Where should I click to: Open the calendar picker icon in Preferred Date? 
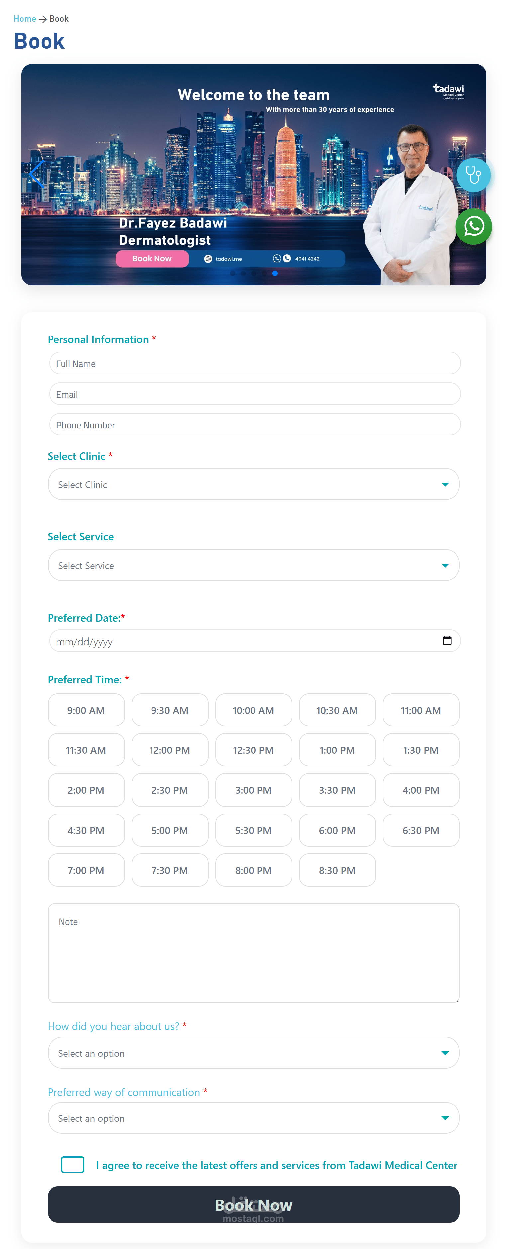coord(447,640)
